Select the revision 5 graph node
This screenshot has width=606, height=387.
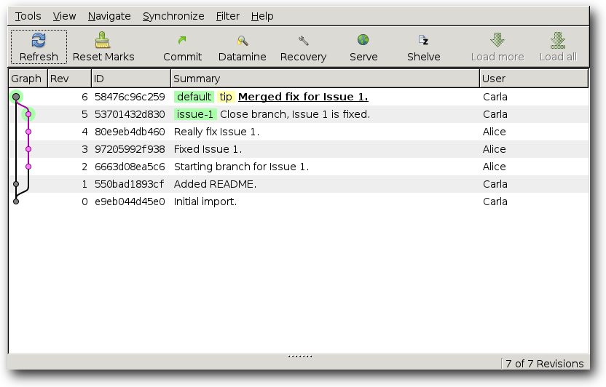tap(28, 114)
